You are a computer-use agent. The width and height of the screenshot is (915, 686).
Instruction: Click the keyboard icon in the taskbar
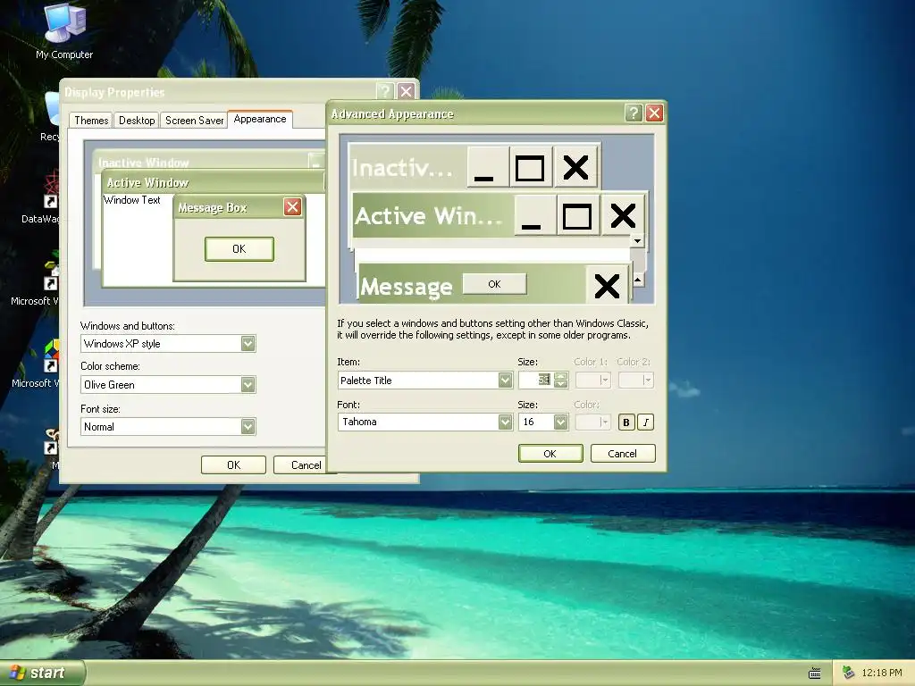pos(815,673)
